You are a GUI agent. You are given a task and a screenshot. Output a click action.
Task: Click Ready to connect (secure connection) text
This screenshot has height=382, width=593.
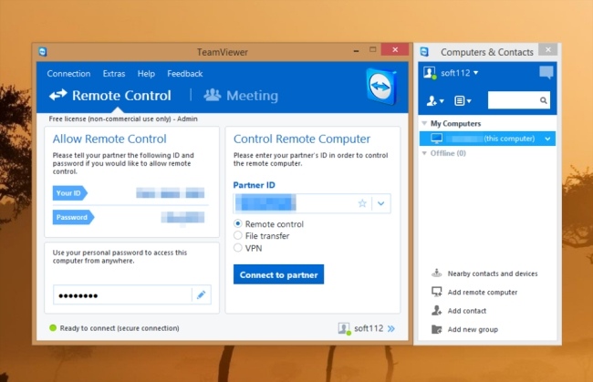(120, 328)
